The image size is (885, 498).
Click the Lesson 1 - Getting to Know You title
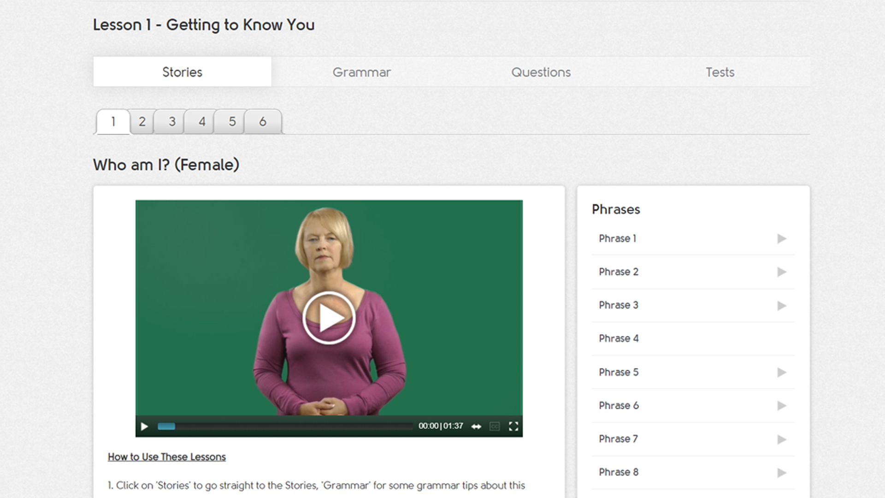[x=204, y=25]
